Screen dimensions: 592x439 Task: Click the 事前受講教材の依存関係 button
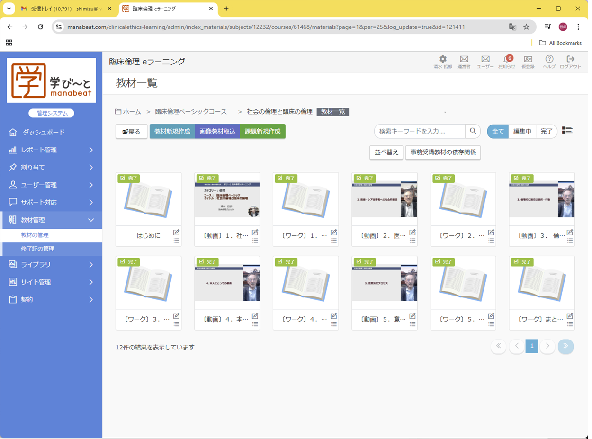click(x=443, y=152)
